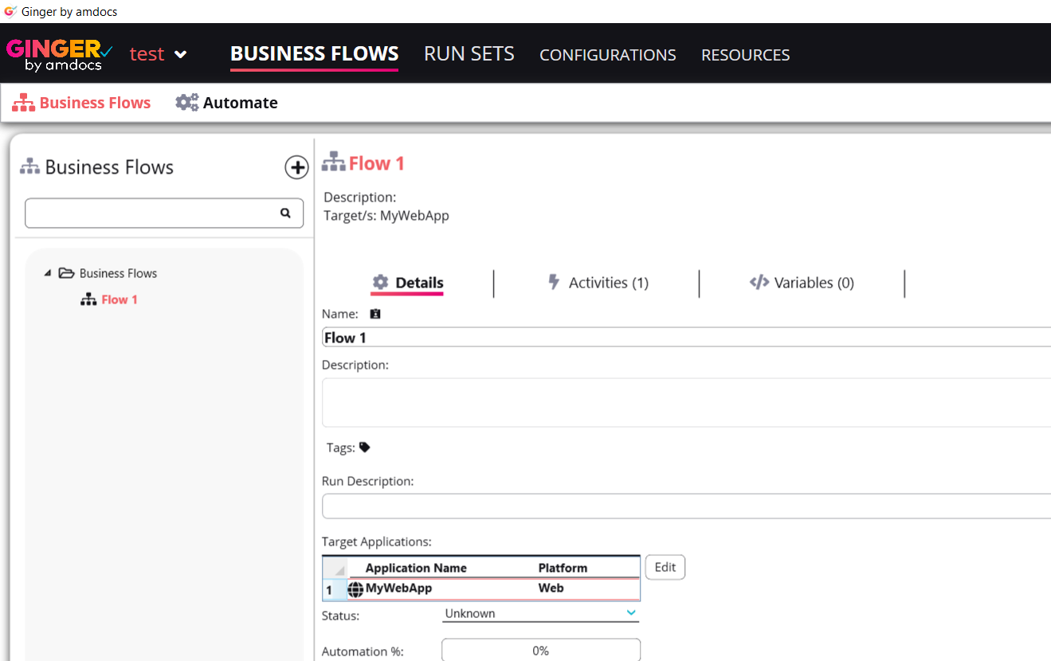Click the Automate gears icon
This screenshot has width=1051, height=661.
186,103
